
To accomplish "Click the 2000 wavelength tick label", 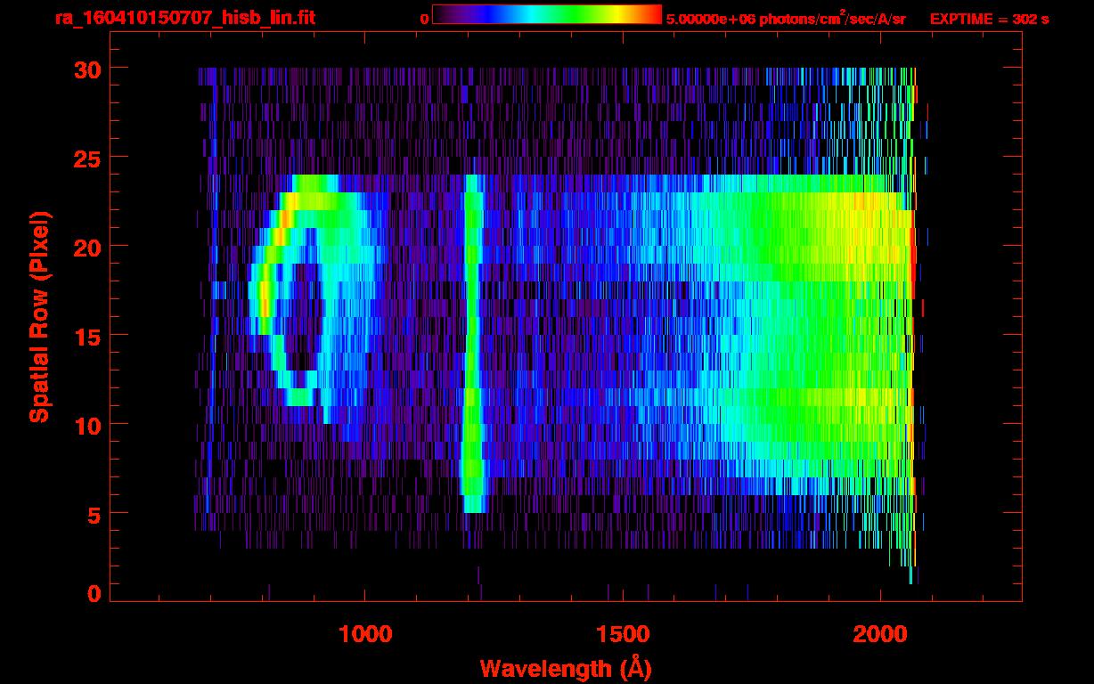I will (880, 634).
